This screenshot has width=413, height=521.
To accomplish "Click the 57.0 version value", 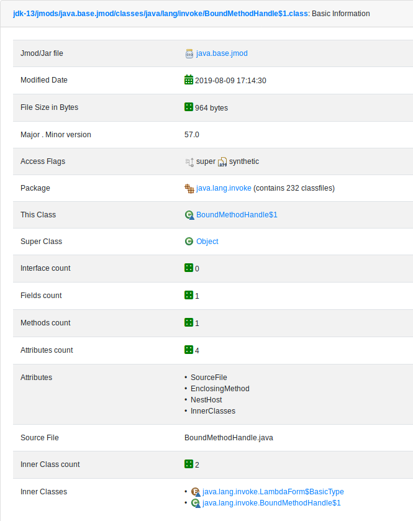I will pyautogui.click(x=192, y=135).
